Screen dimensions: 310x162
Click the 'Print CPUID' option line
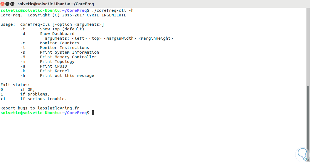(53, 66)
